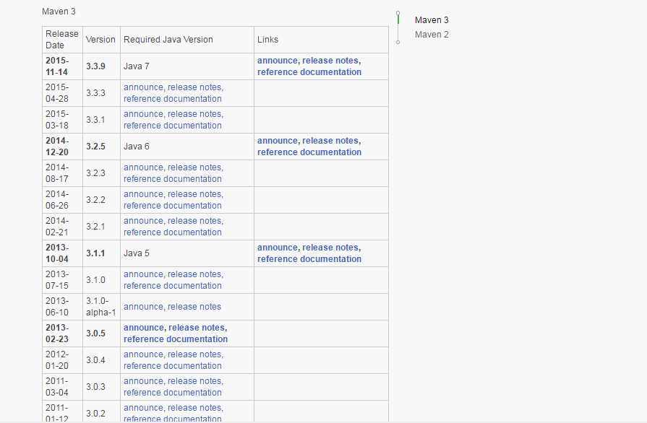The height and width of the screenshot is (423, 647).
Task: Open reference documentation for version 3.0.4
Action: [173, 366]
